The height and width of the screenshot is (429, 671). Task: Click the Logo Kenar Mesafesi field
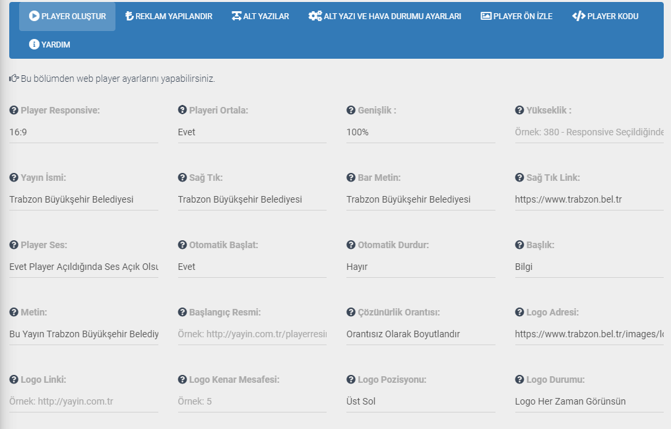point(252,401)
